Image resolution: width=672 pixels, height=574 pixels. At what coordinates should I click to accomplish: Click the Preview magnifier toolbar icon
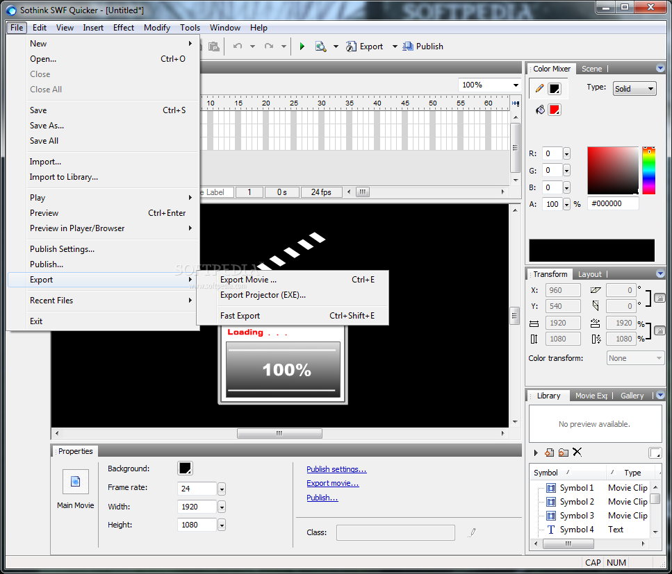click(320, 47)
